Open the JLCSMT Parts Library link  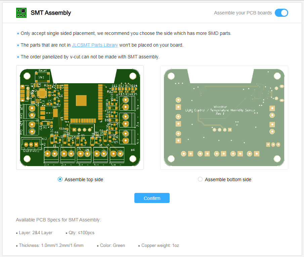(95, 45)
